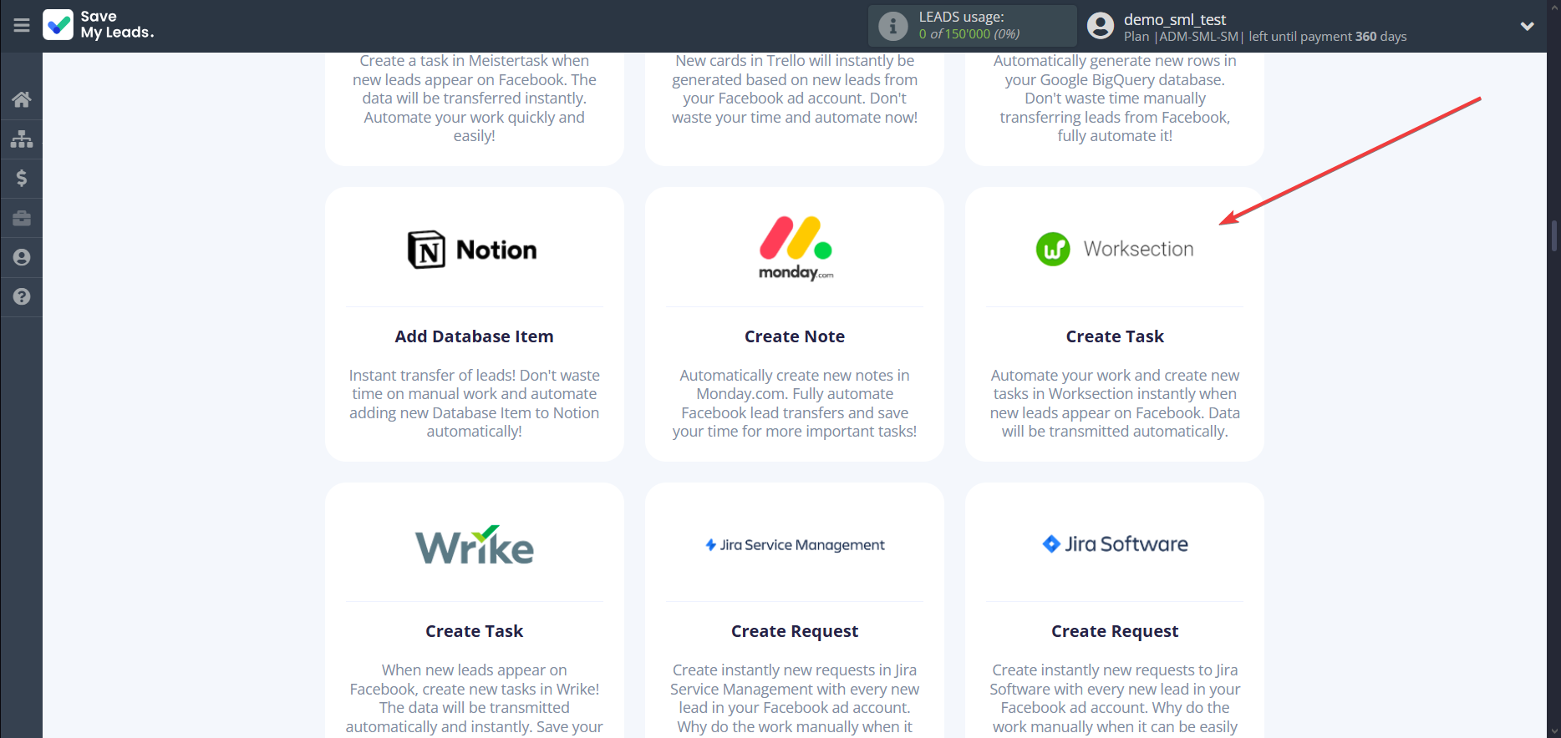The image size is (1561, 738).
Task: Click the Save My Leads logo
Action: pos(99,25)
